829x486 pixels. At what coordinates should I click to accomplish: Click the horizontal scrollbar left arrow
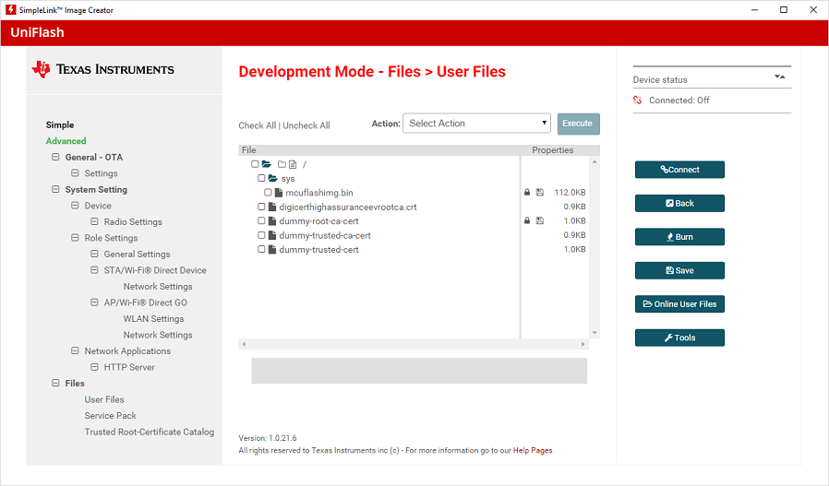coord(244,344)
